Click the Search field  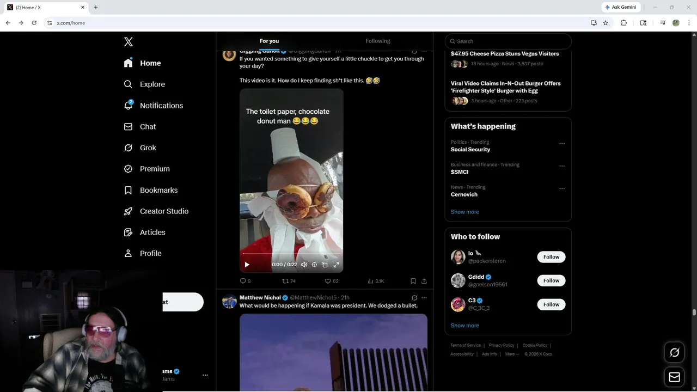(508, 41)
